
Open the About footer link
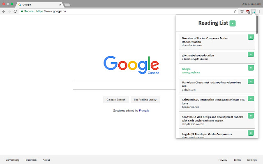(46, 159)
